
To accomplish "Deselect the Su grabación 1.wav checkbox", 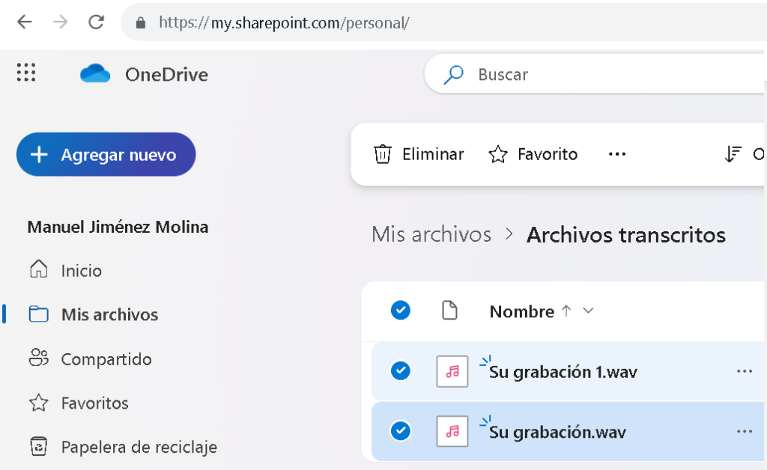I will click(x=400, y=370).
